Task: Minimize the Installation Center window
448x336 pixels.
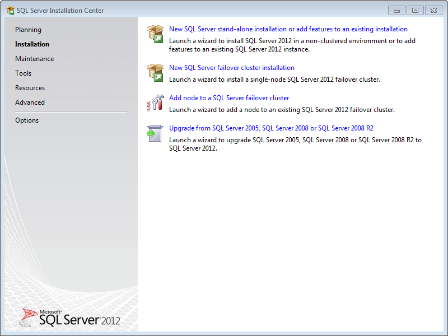Action: tap(396, 11)
